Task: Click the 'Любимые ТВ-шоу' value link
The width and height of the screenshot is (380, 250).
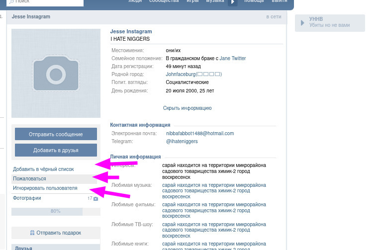Action: [x=214, y=230]
